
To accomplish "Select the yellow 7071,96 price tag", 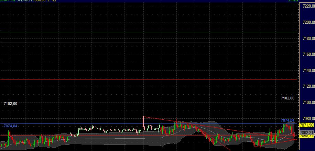I will click(x=306, y=125).
